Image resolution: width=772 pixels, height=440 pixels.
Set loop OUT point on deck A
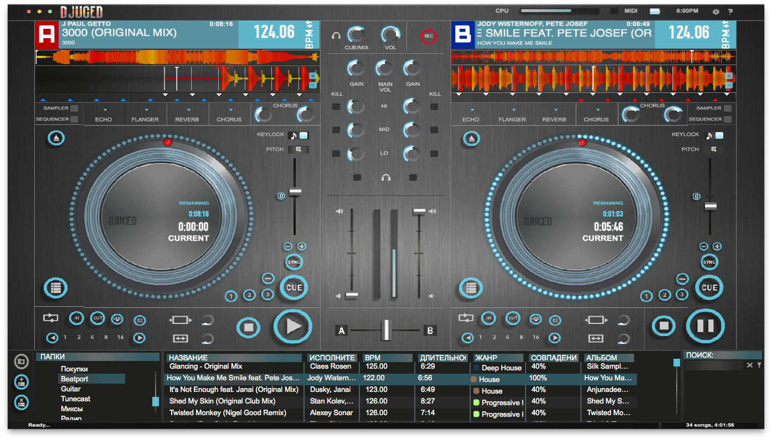click(x=97, y=318)
